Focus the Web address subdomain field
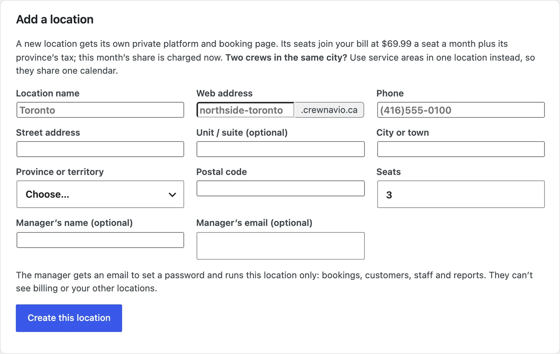This screenshot has width=560, height=354. click(245, 110)
